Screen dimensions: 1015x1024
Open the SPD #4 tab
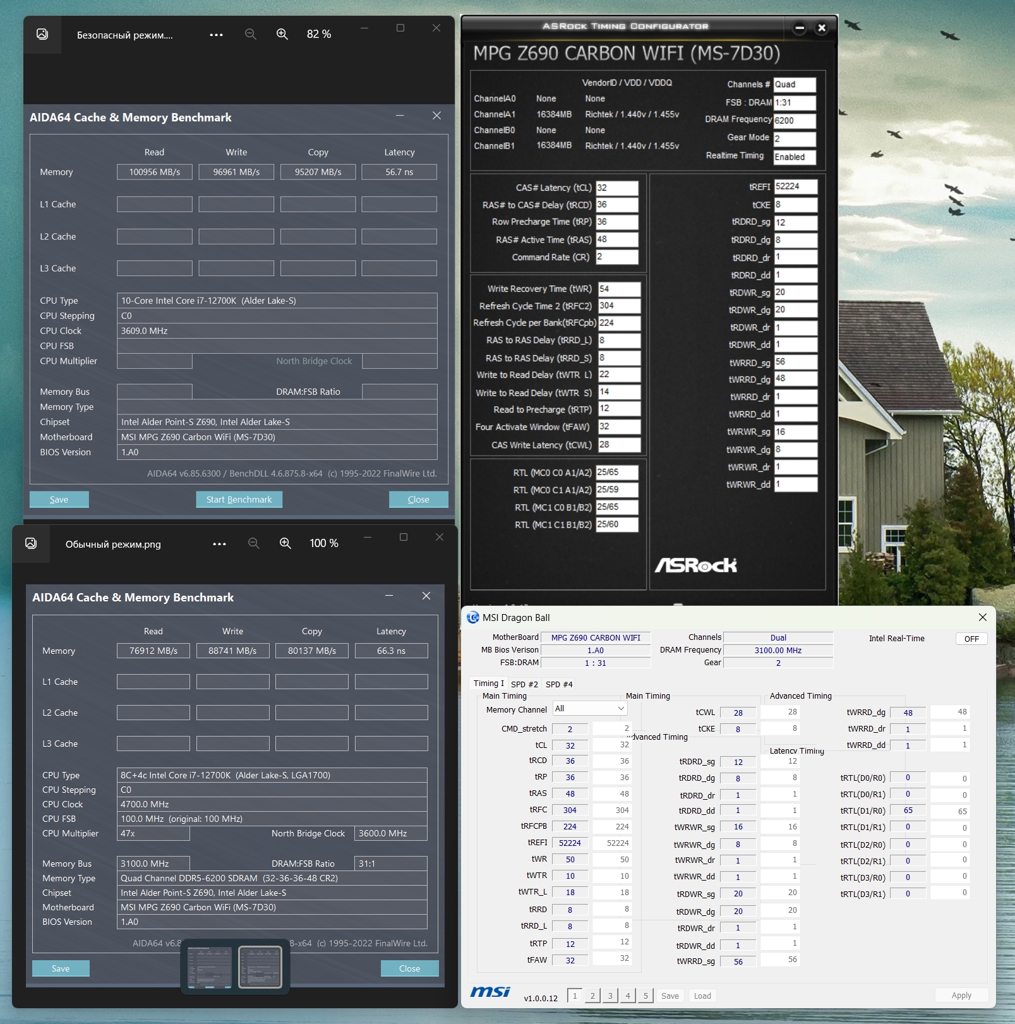pyautogui.click(x=559, y=684)
